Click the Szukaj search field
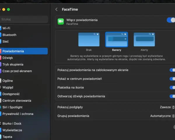 (24, 19)
